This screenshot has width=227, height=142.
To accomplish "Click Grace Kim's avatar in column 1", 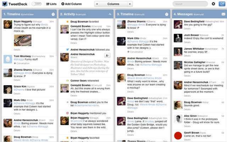I will (x=8, y=89).
